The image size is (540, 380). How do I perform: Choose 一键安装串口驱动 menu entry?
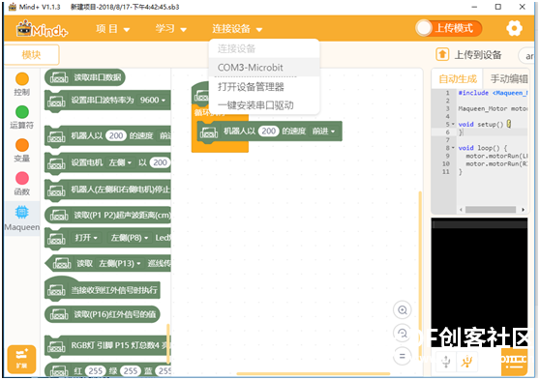(264, 105)
